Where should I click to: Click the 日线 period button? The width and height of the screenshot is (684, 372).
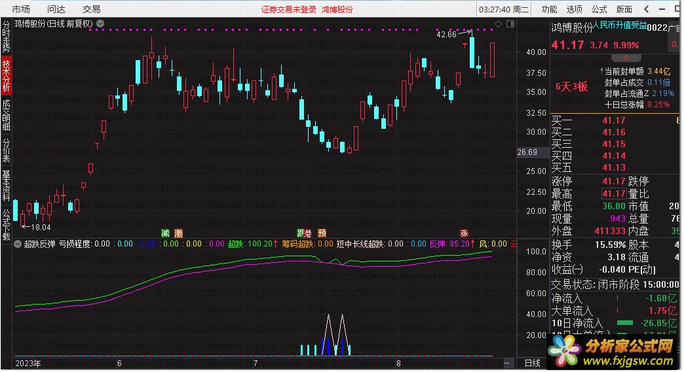point(532,363)
